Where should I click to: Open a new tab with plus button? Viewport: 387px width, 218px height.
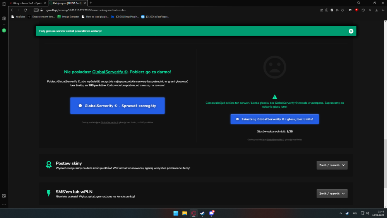(91, 3)
